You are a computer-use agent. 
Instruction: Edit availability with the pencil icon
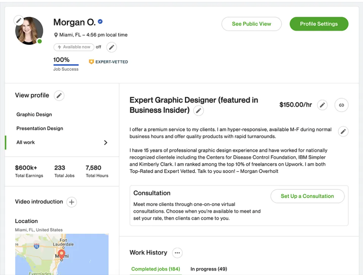(111, 47)
